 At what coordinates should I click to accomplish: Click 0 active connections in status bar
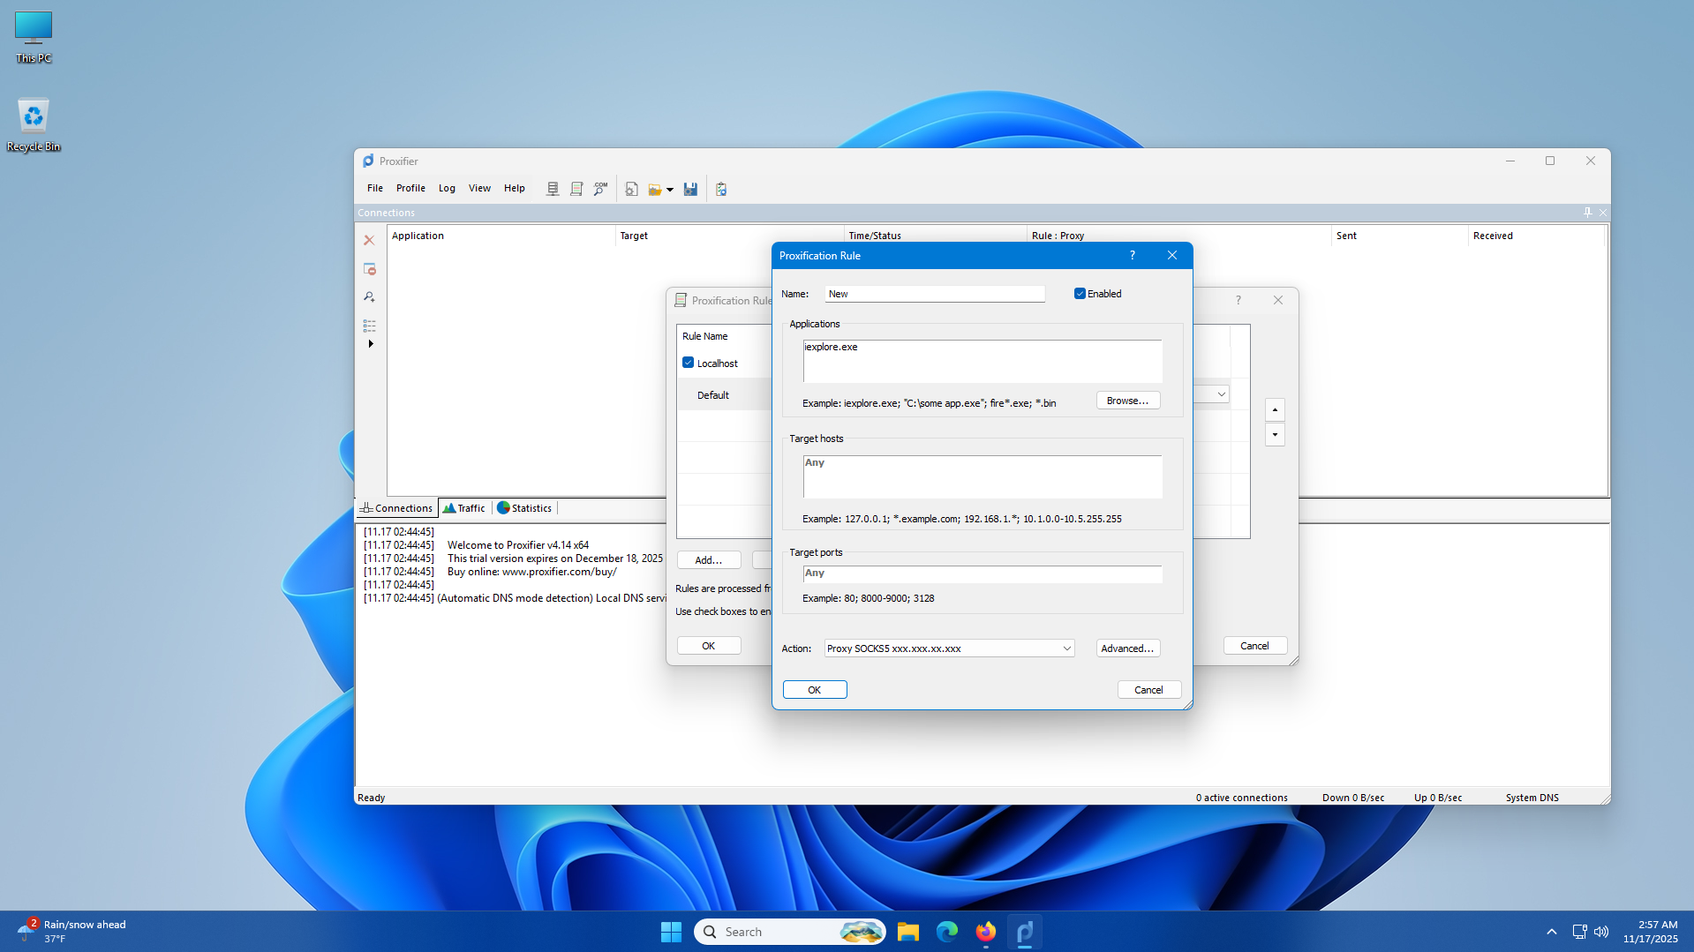(1241, 798)
